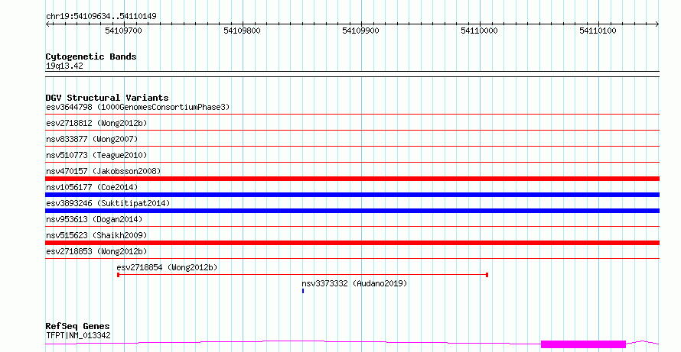The width and height of the screenshot is (681, 352).
Task: Click the esv2718854 red span line
Action: tap(303, 275)
